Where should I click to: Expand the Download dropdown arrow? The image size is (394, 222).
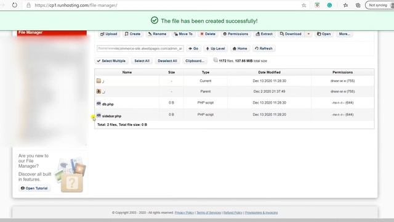coord(308,34)
